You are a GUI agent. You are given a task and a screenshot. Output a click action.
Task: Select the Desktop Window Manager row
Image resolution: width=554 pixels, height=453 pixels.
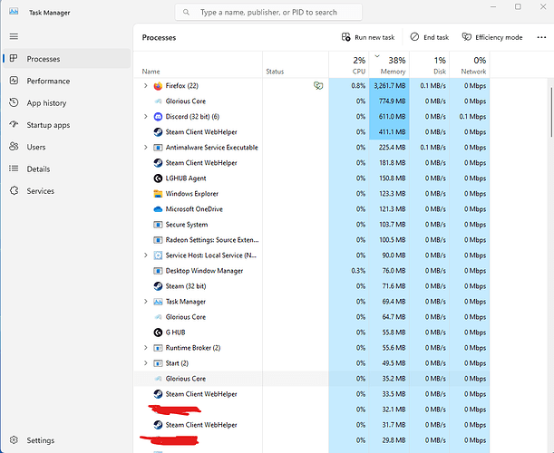[312, 271]
